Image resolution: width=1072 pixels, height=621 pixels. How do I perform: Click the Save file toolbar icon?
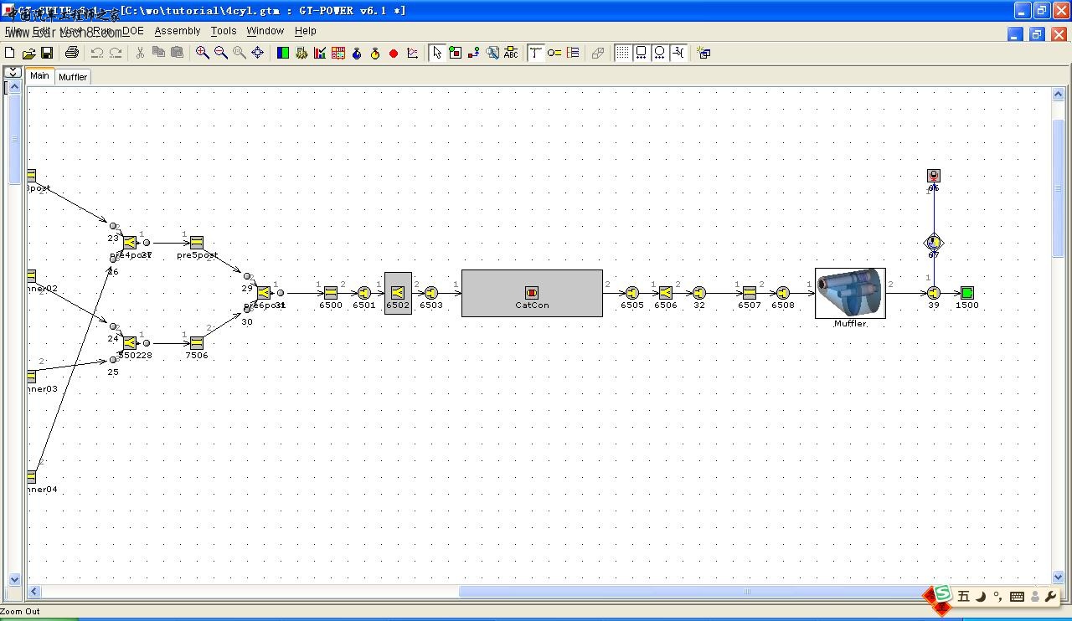[47, 53]
